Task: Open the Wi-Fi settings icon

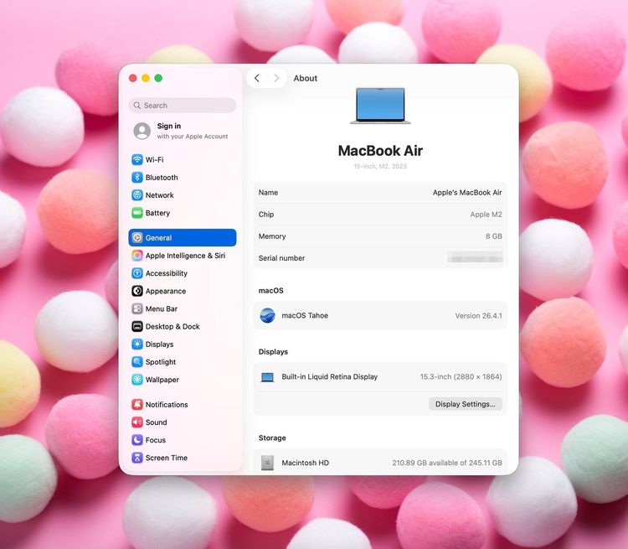Action: (137, 159)
